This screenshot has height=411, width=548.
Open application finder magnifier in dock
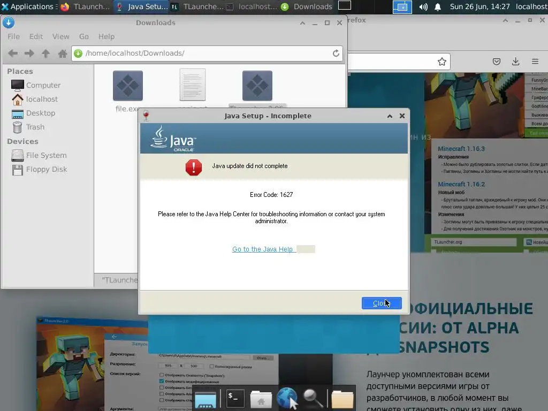313,398
